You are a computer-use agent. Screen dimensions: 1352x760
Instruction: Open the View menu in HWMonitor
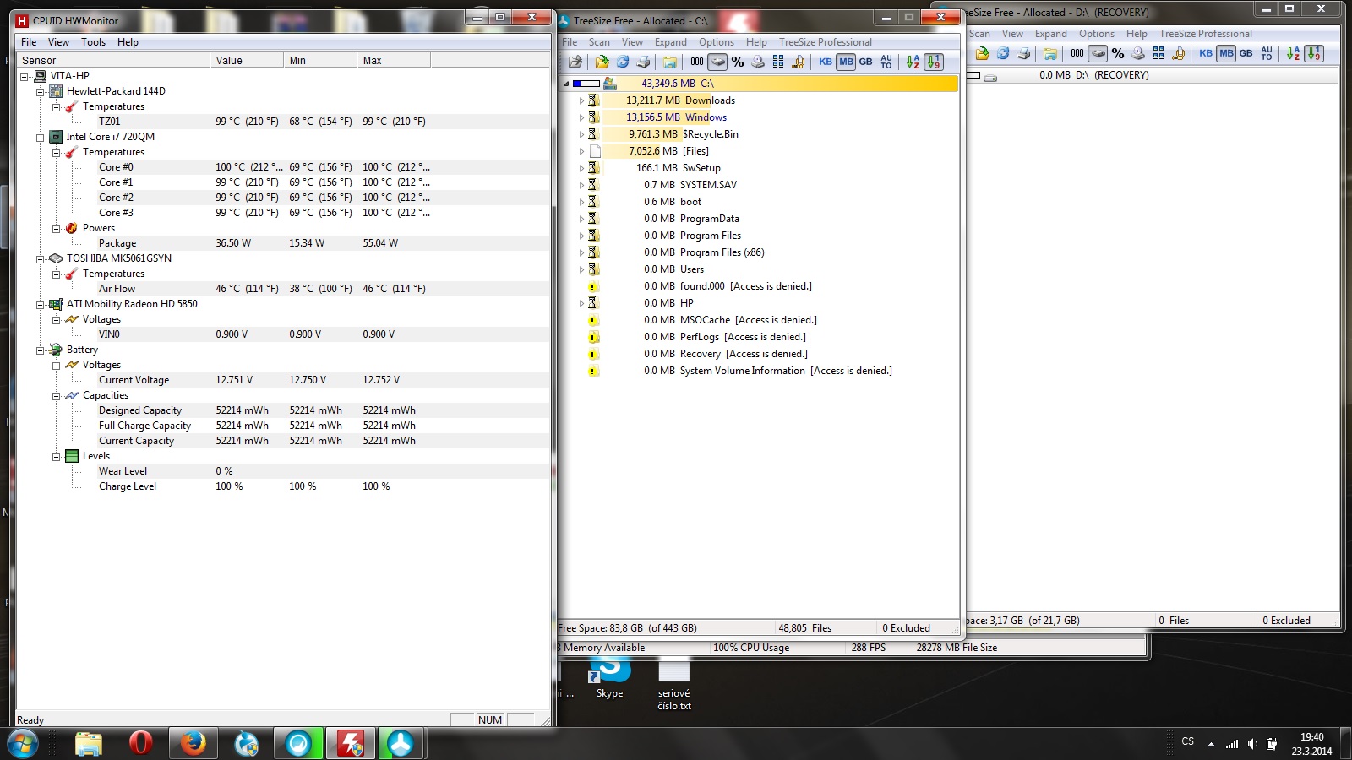(59, 42)
